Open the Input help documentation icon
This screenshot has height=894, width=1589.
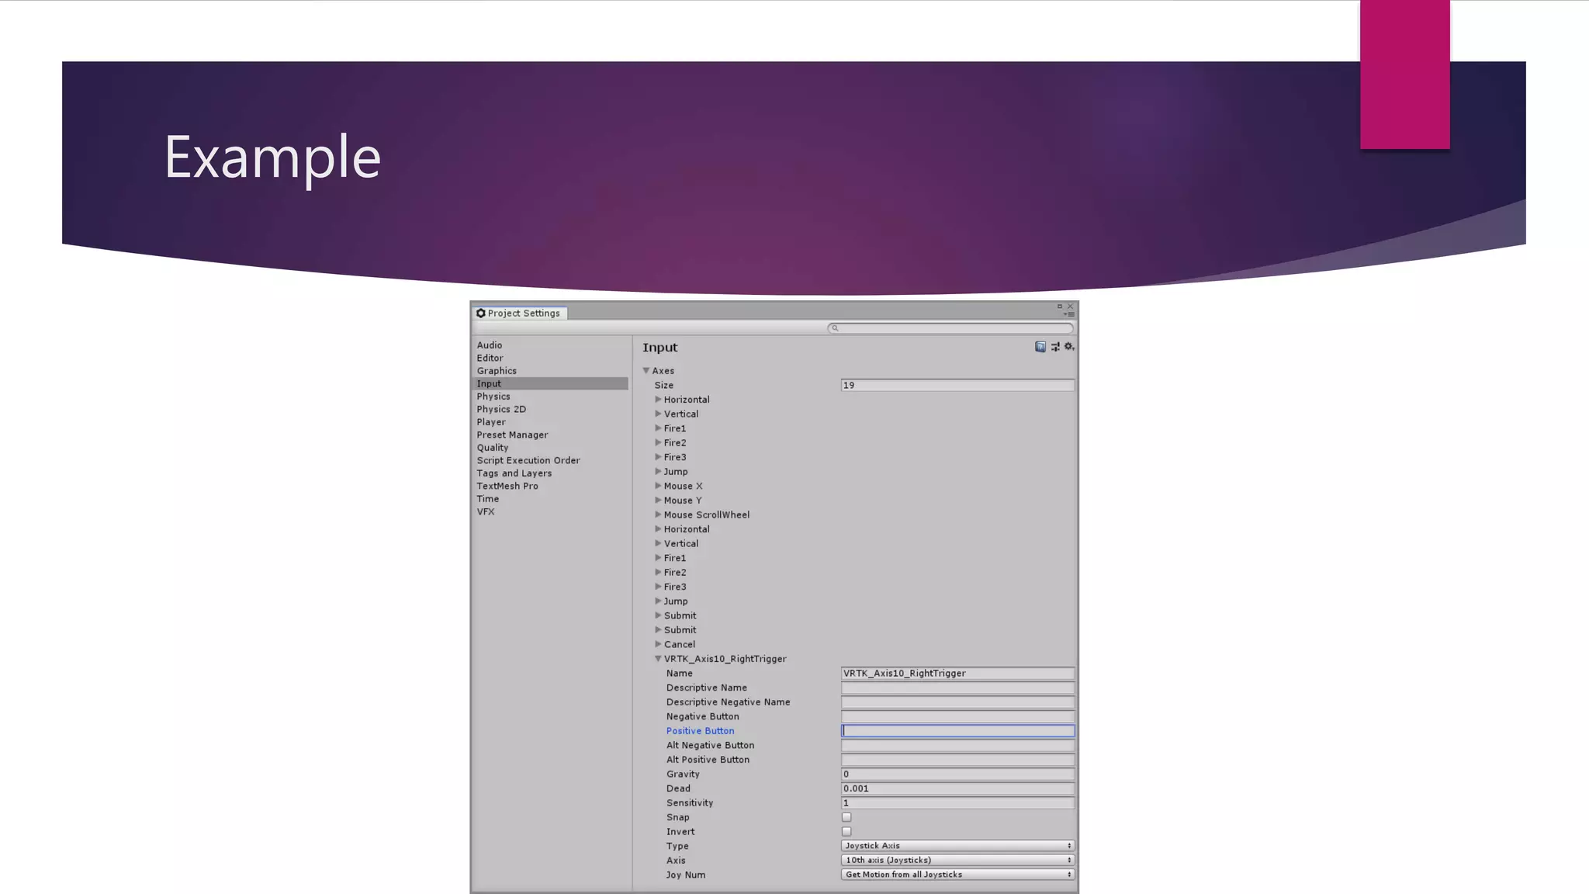tap(1040, 347)
